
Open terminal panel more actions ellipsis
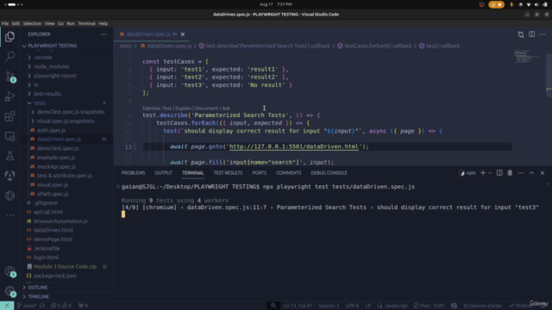521,173
